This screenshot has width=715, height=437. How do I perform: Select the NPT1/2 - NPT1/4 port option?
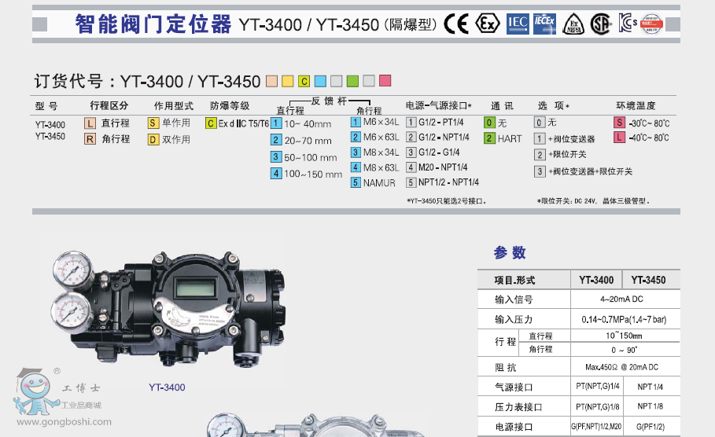(443, 182)
